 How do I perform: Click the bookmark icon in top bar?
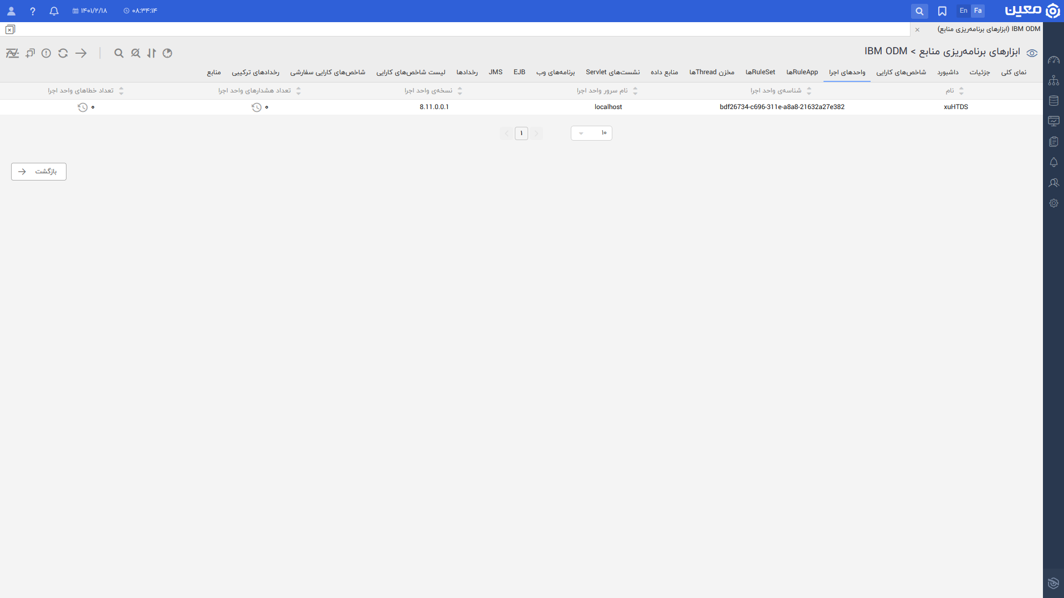pyautogui.click(x=942, y=11)
